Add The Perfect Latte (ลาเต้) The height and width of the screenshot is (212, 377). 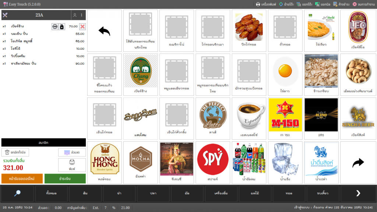click(x=213, y=119)
